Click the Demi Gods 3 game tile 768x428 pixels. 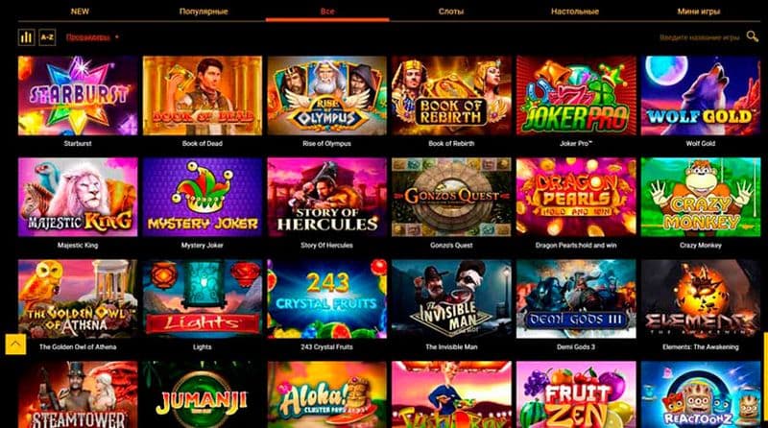pos(576,299)
